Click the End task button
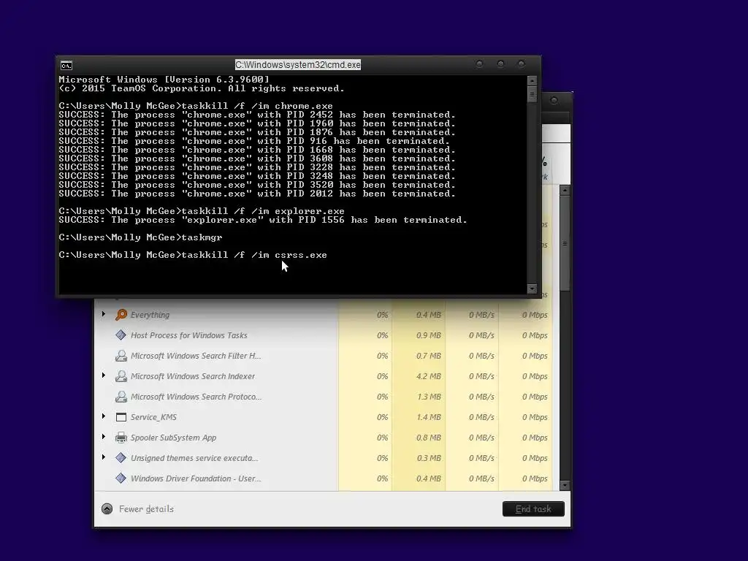This screenshot has height=561, width=748. click(x=533, y=509)
